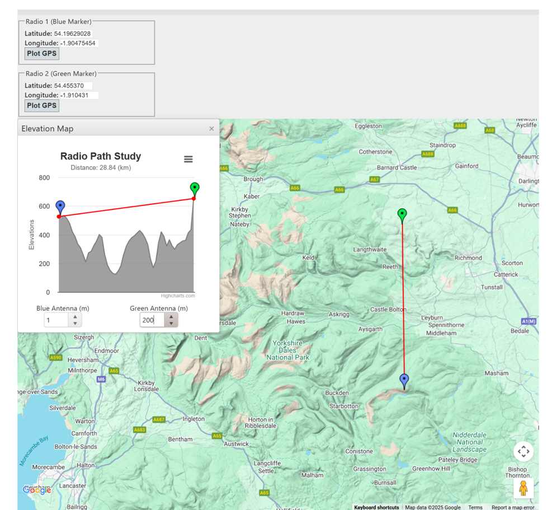Click the blue marker on the map
The height and width of the screenshot is (510, 552).
coord(404,381)
